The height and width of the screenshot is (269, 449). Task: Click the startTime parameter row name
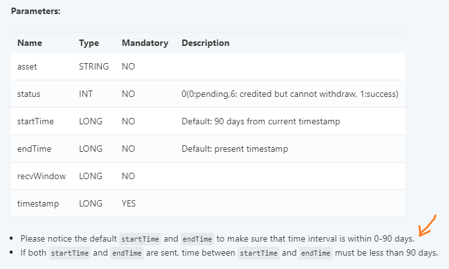coord(36,121)
